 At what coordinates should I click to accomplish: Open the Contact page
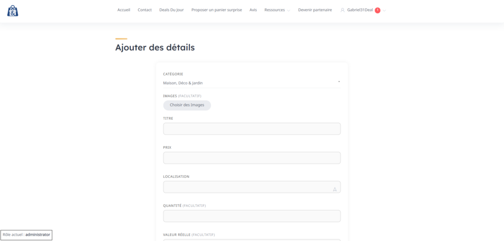pos(145,10)
